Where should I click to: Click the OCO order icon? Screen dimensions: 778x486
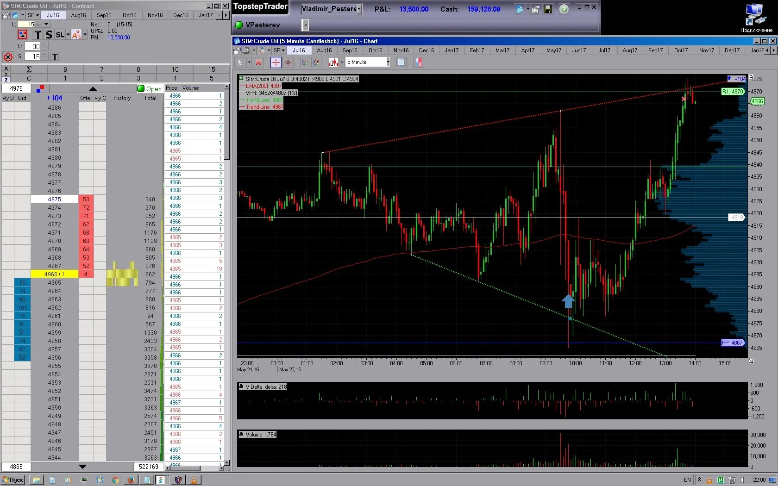[76, 35]
